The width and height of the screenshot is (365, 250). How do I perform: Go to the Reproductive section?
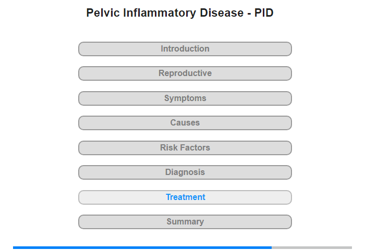point(185,73)
